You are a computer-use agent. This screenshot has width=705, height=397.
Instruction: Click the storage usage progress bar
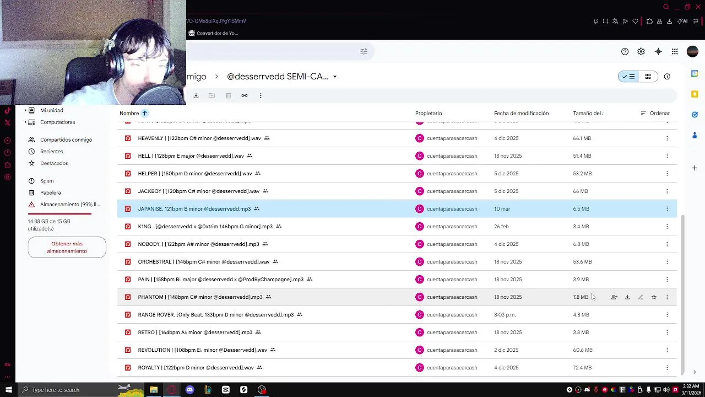(x=59, y=213)
